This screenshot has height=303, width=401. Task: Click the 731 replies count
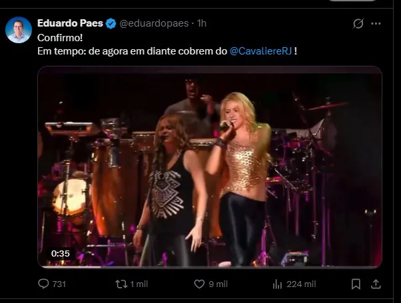click(x=59, y=284)
